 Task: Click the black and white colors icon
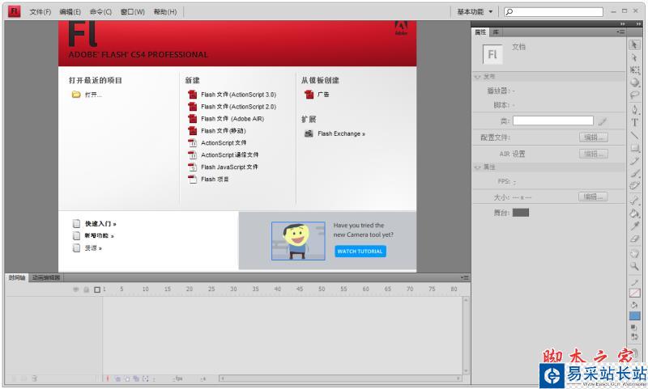pos(634,328)
